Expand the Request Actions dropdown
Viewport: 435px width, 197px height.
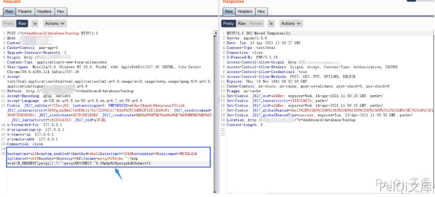pos(55,24)
